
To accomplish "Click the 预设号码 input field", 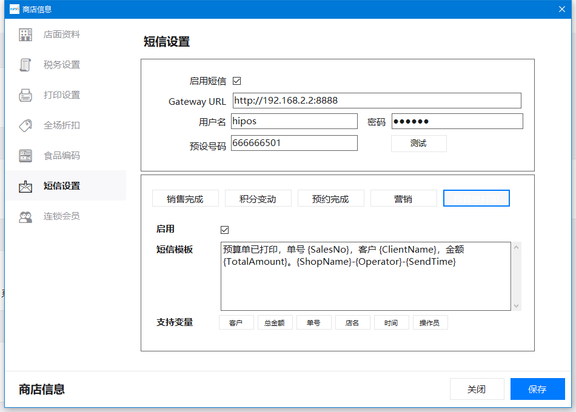I will click(x=294, y=143).
